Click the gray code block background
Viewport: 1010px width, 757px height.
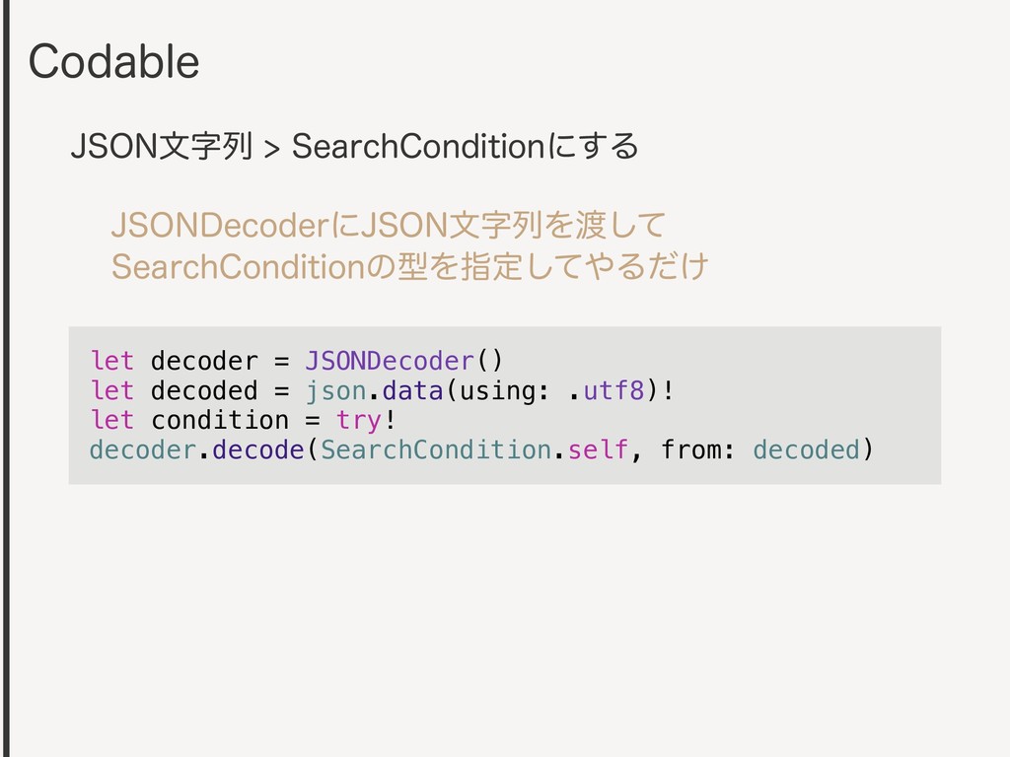pos(505,405)
